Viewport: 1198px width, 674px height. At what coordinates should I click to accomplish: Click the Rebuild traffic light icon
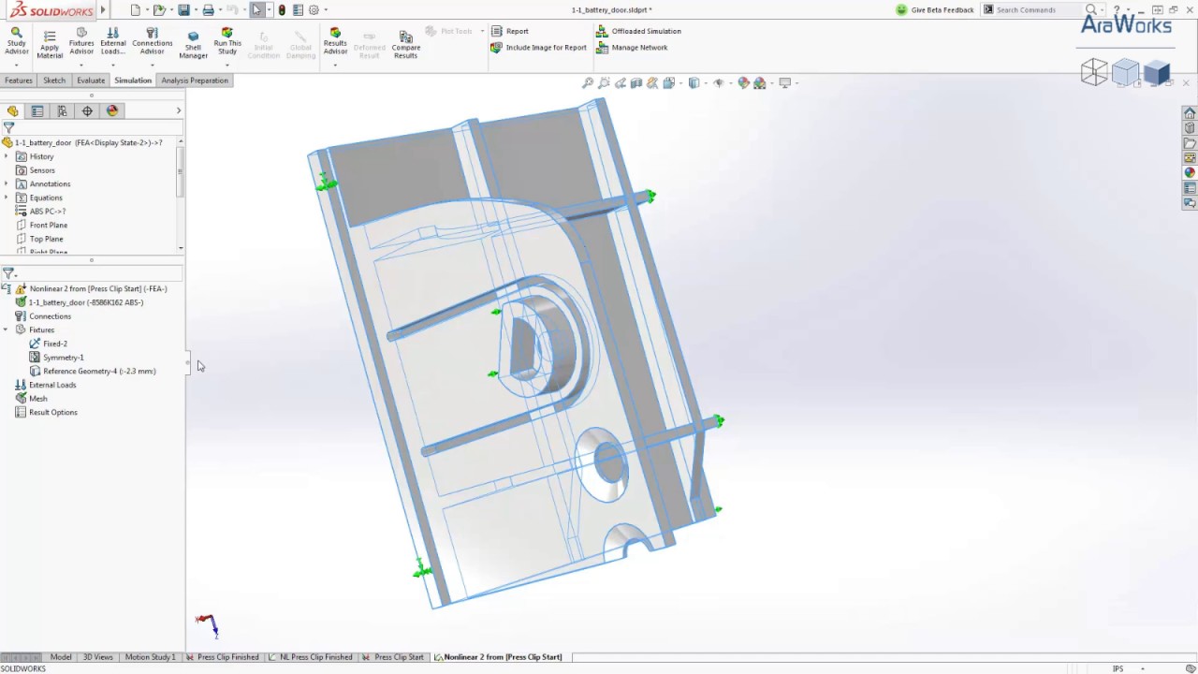pos(282,10)
